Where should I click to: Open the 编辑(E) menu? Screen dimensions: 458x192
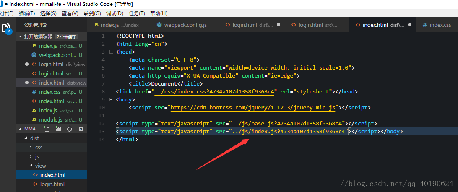[27, 13]
